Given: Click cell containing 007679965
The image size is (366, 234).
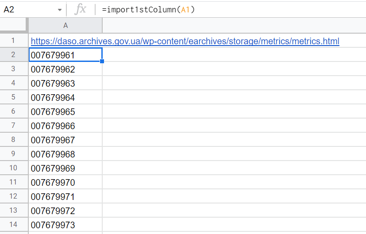Looking at the screenshot, I should [x=65, y=111].
